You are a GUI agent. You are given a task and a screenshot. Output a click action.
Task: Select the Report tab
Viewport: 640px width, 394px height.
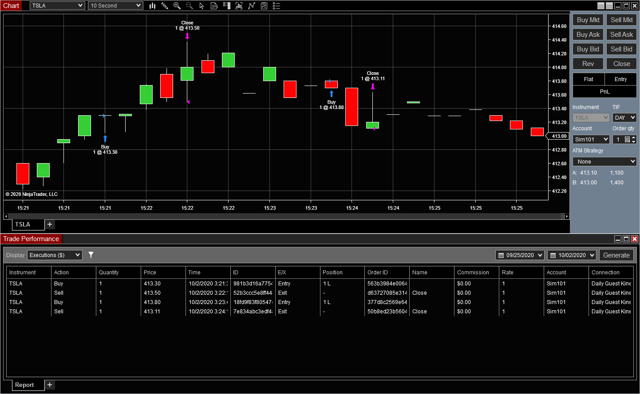[x=27, y=385]
